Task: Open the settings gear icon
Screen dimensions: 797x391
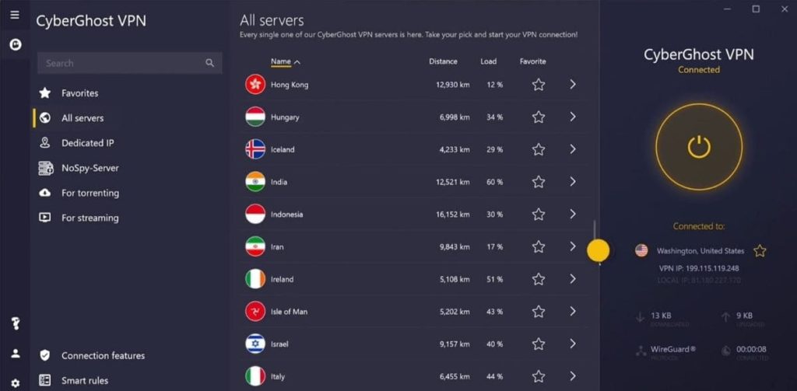Action: 16,383
